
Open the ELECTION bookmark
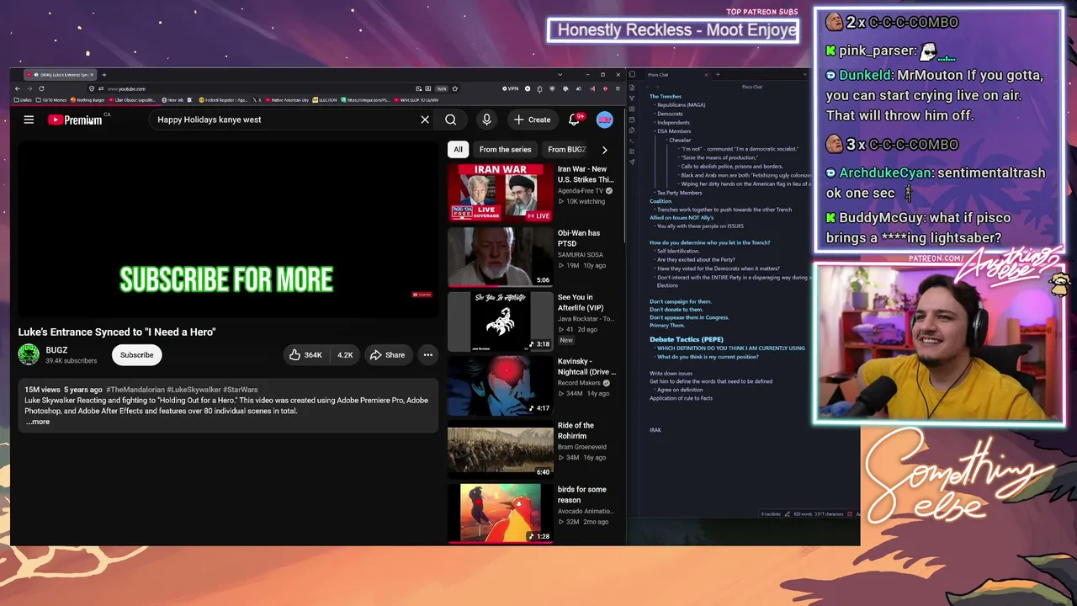[326, 100]
